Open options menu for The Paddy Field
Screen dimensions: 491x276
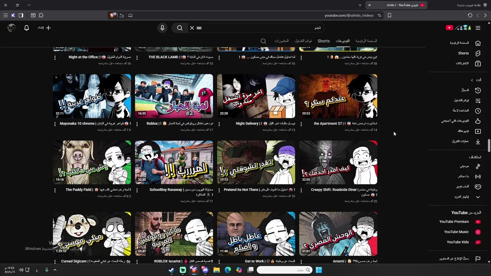55,190
